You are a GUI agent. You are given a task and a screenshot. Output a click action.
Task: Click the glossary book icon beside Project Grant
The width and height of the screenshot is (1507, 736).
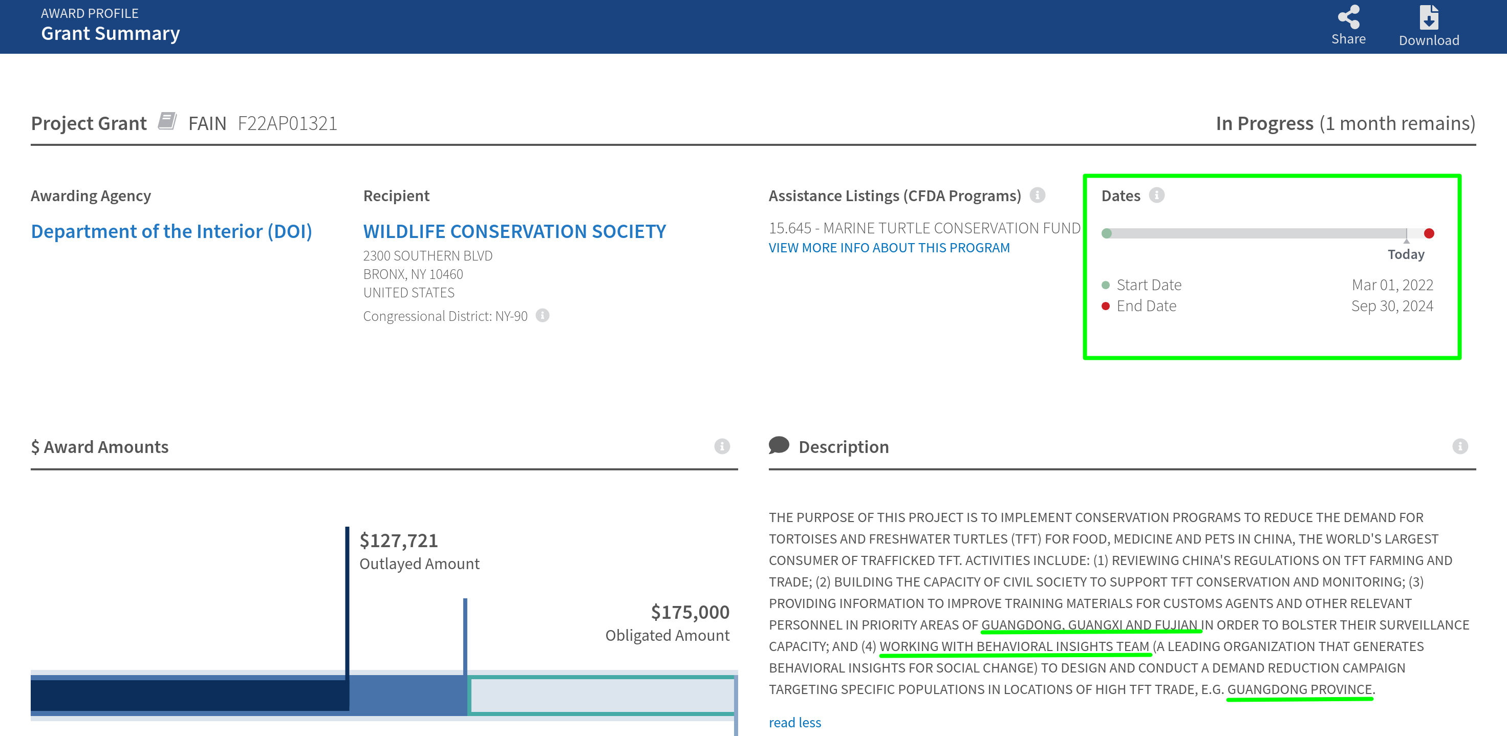tap(167, 121)
